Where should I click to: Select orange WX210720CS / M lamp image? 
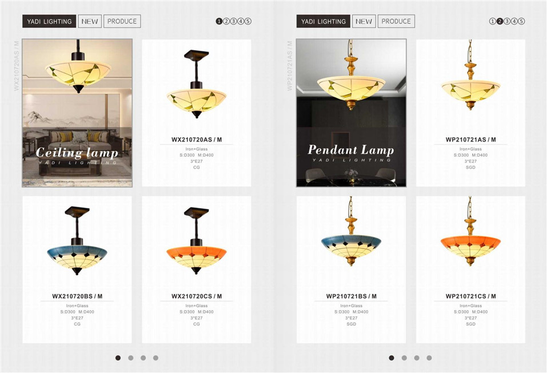[x=197, y=241]
